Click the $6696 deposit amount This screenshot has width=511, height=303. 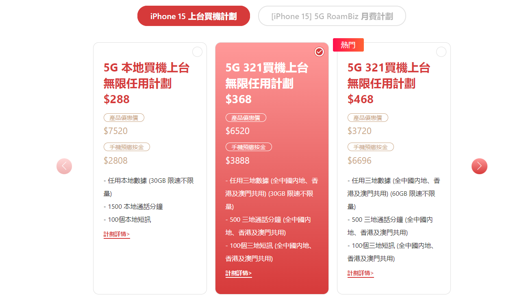coord(360,160)
